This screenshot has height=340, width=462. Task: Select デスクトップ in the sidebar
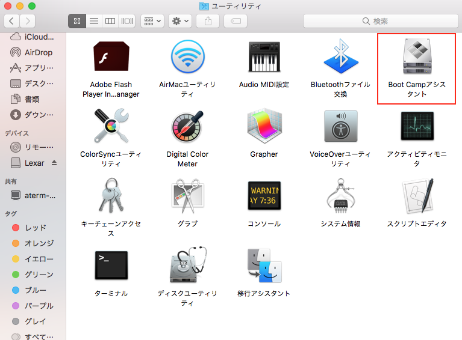point(33,83)
